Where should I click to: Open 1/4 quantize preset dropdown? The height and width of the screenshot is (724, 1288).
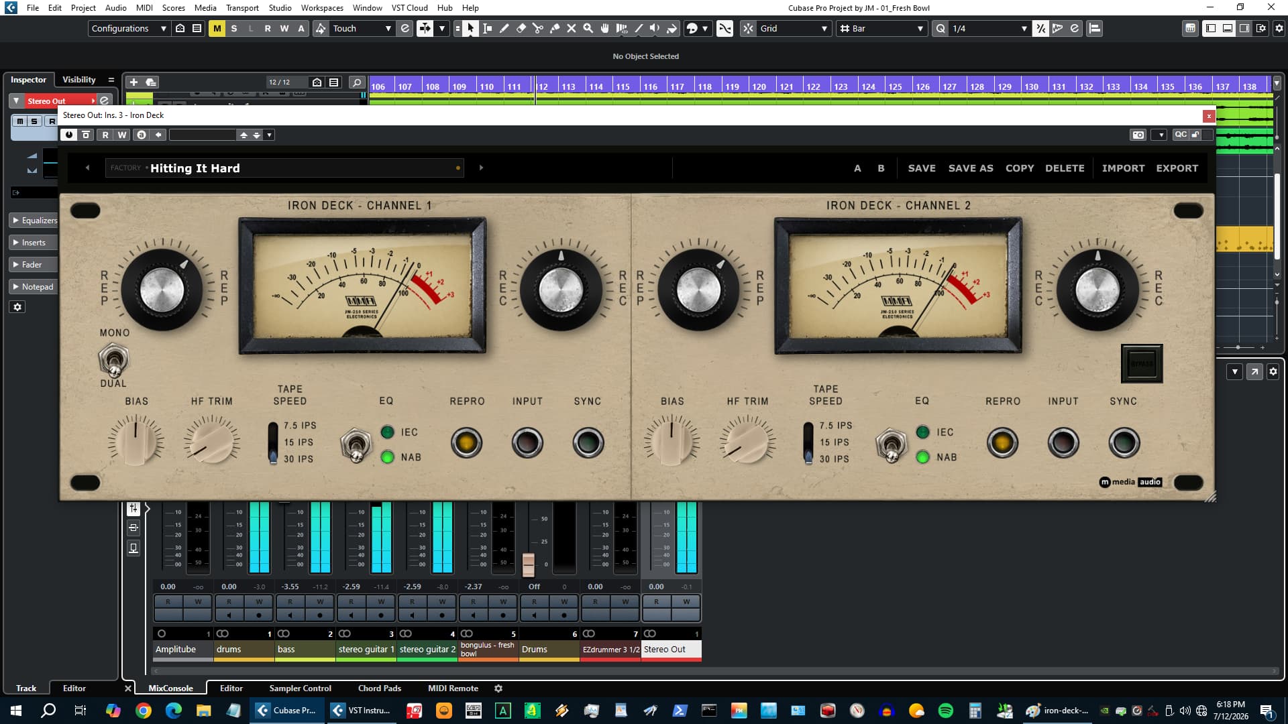[989, 28]
